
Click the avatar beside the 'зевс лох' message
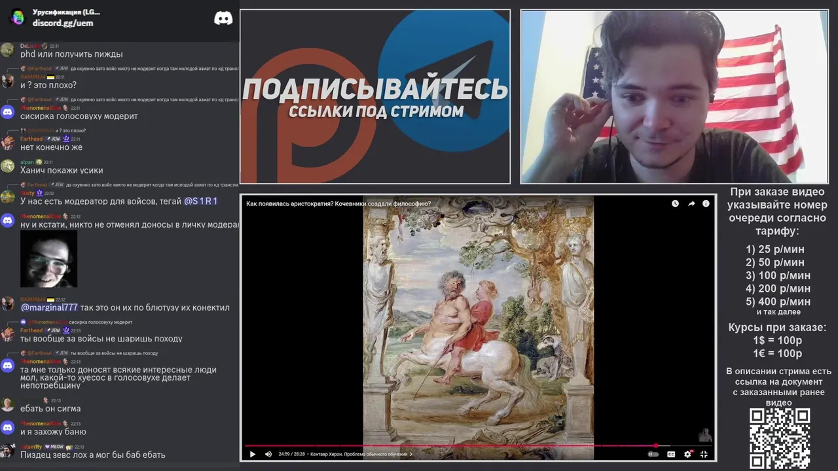pyautogui.click(x=7, y=450)
